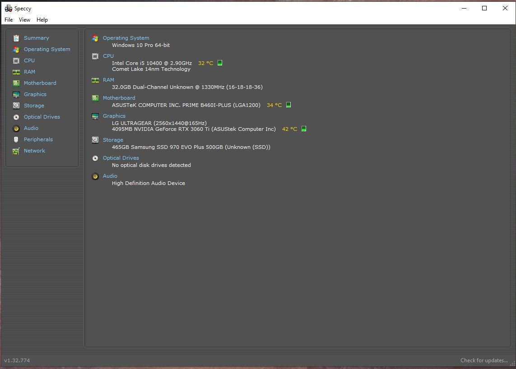This screenshot has width=516, height=369.
Task: Click the 42 °C graphics temperature value
Action: point(289,129)
